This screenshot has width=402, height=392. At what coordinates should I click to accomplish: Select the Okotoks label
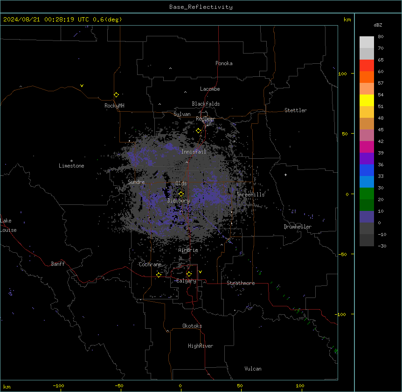(x=192, y=326)
